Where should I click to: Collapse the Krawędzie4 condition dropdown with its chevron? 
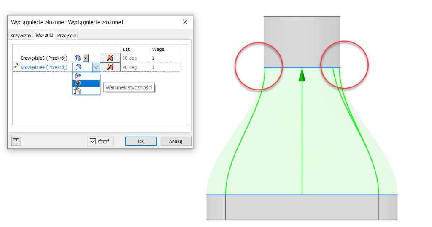pyautogui.click(x=96, y=67)
